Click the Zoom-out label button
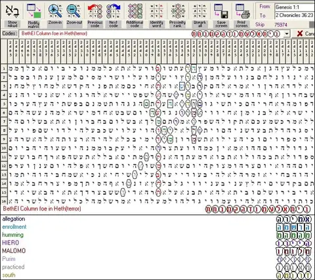 74,24
